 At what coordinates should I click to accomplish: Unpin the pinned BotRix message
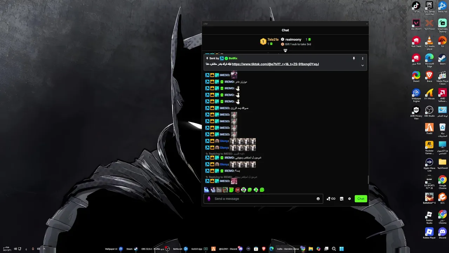click(x=354, y=58)
